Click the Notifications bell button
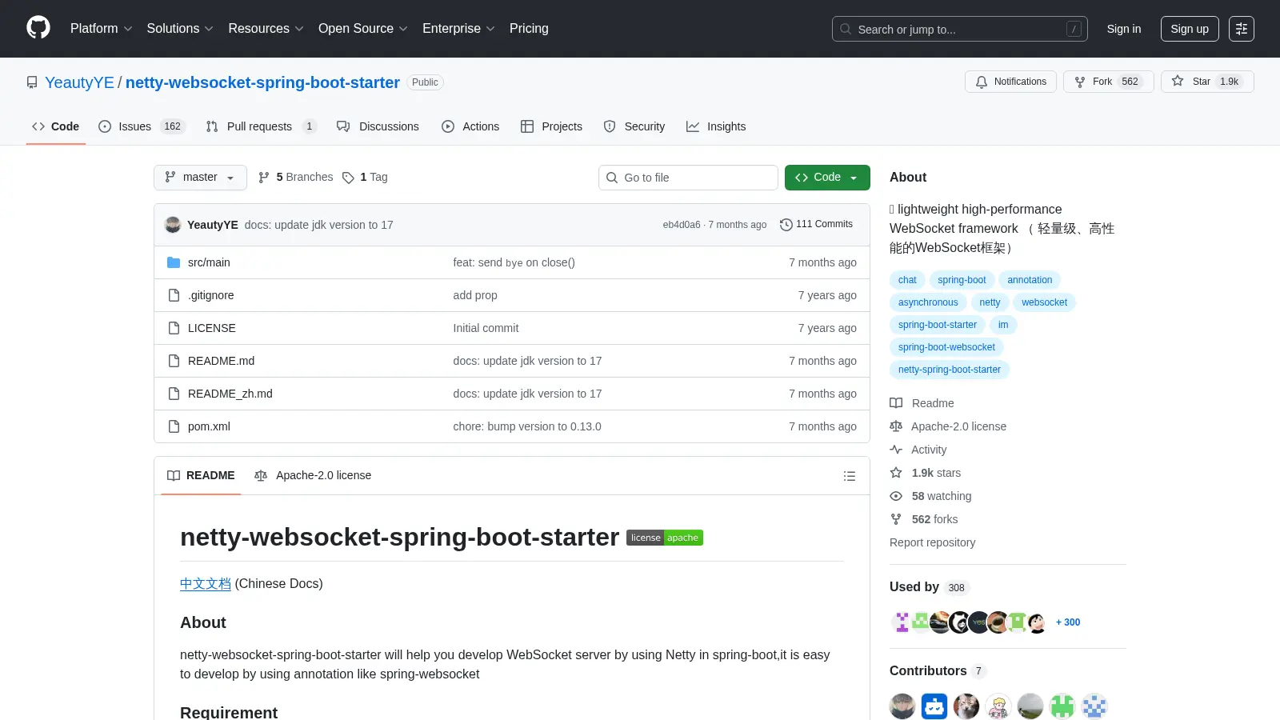1280x720 pixels. pyautogui.click(x=1011, y=82)
